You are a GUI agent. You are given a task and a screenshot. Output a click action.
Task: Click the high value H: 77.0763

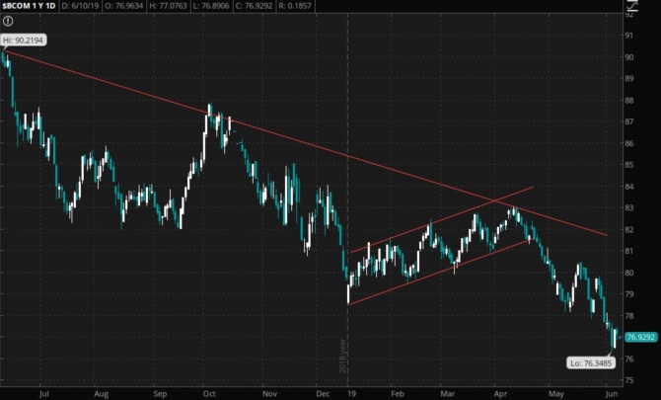click(169, 6)
